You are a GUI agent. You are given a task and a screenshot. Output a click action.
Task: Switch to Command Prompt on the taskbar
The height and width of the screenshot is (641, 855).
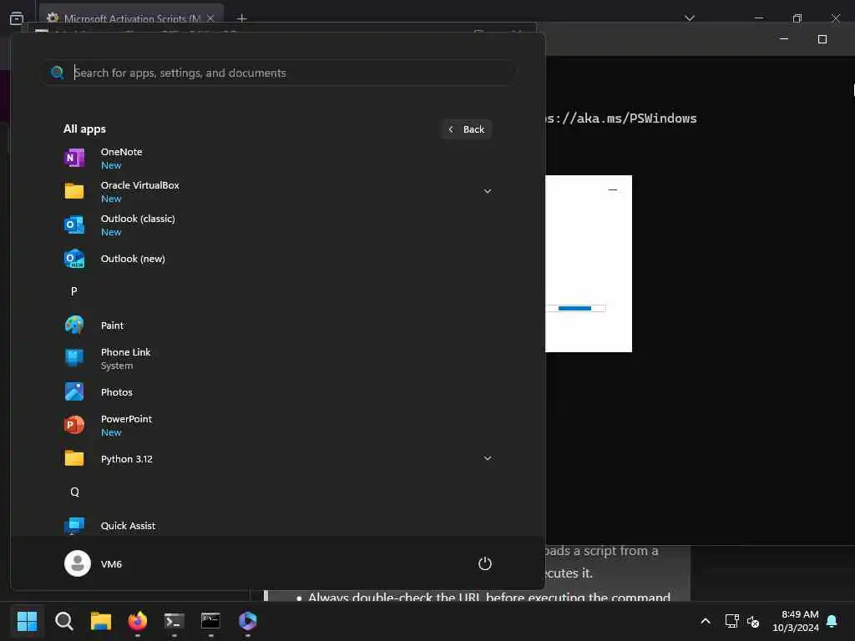click(210, 621)
